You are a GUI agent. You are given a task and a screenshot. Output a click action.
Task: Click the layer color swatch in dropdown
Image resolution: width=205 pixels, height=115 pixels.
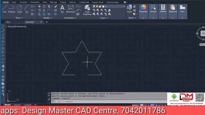click(103, 6)
